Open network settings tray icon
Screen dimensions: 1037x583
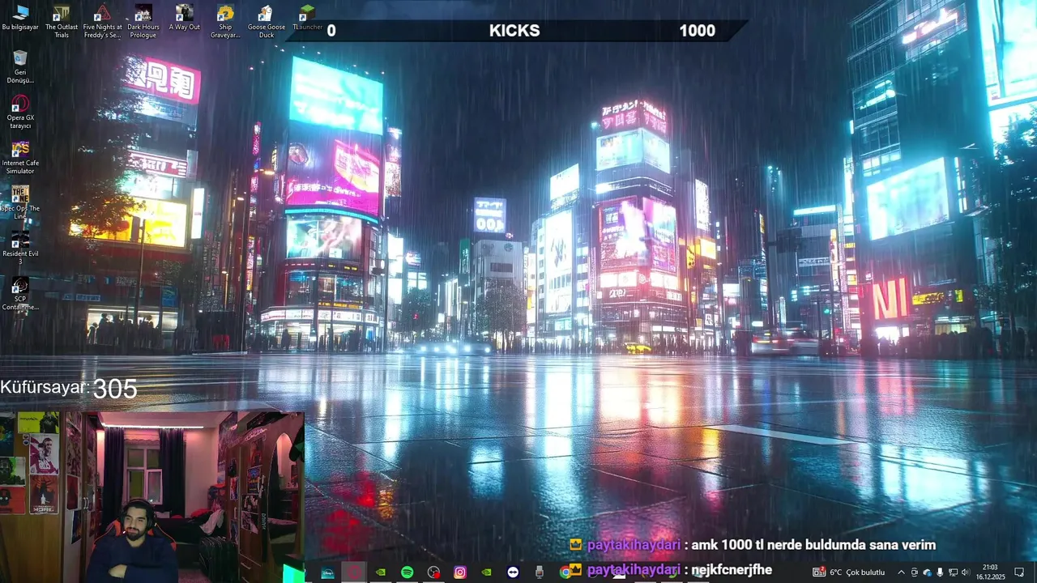(x=953, y=572)
